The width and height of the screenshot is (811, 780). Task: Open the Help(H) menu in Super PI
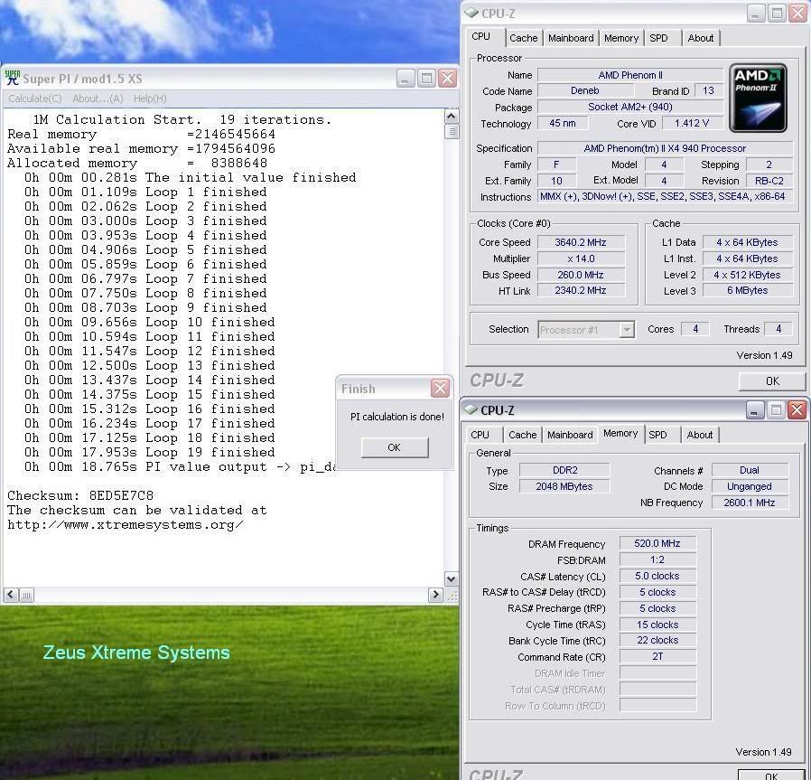150,99
